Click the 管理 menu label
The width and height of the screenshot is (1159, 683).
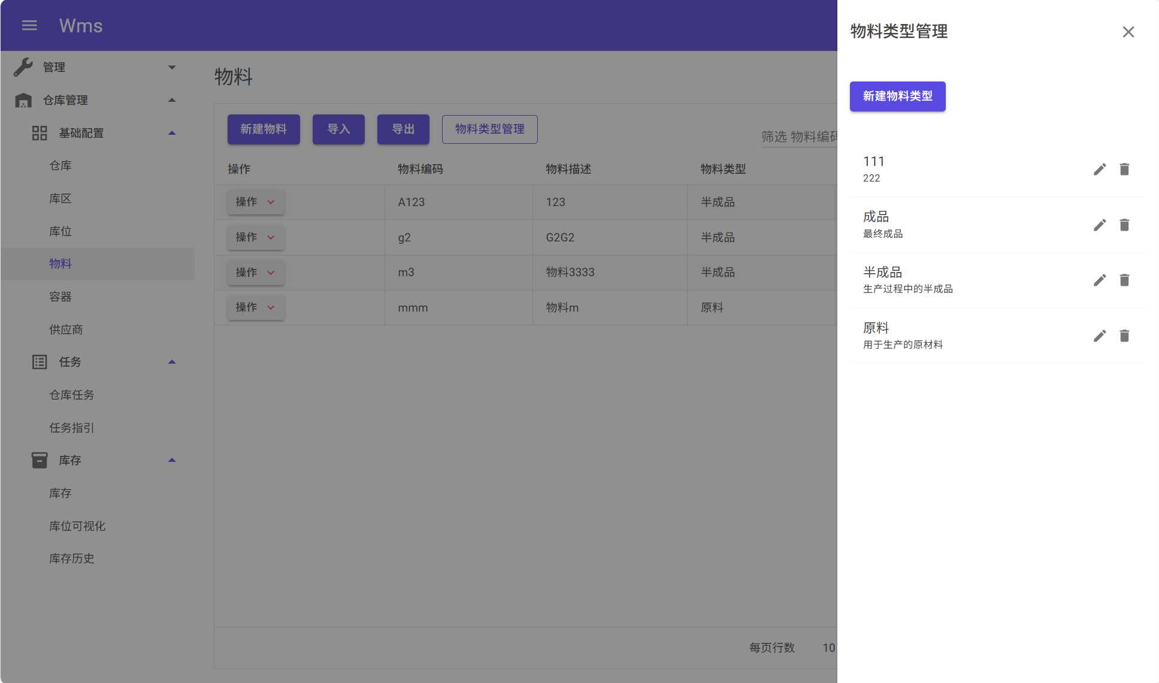click(54, 67)
